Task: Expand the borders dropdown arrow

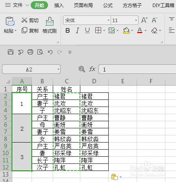Action: point(104,31)
